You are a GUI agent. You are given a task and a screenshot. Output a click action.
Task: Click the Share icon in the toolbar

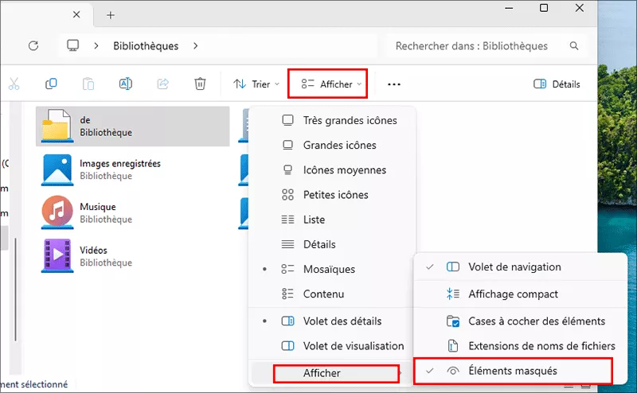click(x=163, y=84)
